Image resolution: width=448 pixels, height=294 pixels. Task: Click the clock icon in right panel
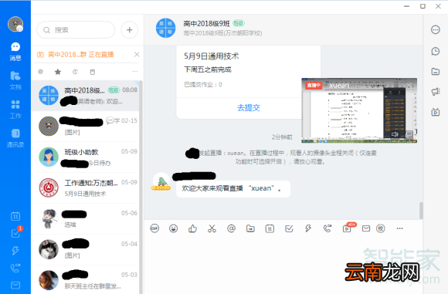tap(436, 51)
